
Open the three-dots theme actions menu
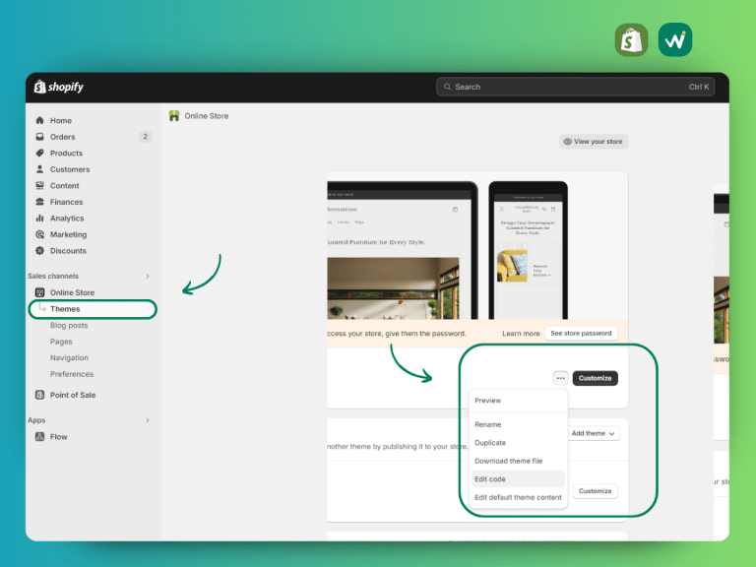(561, 378)
